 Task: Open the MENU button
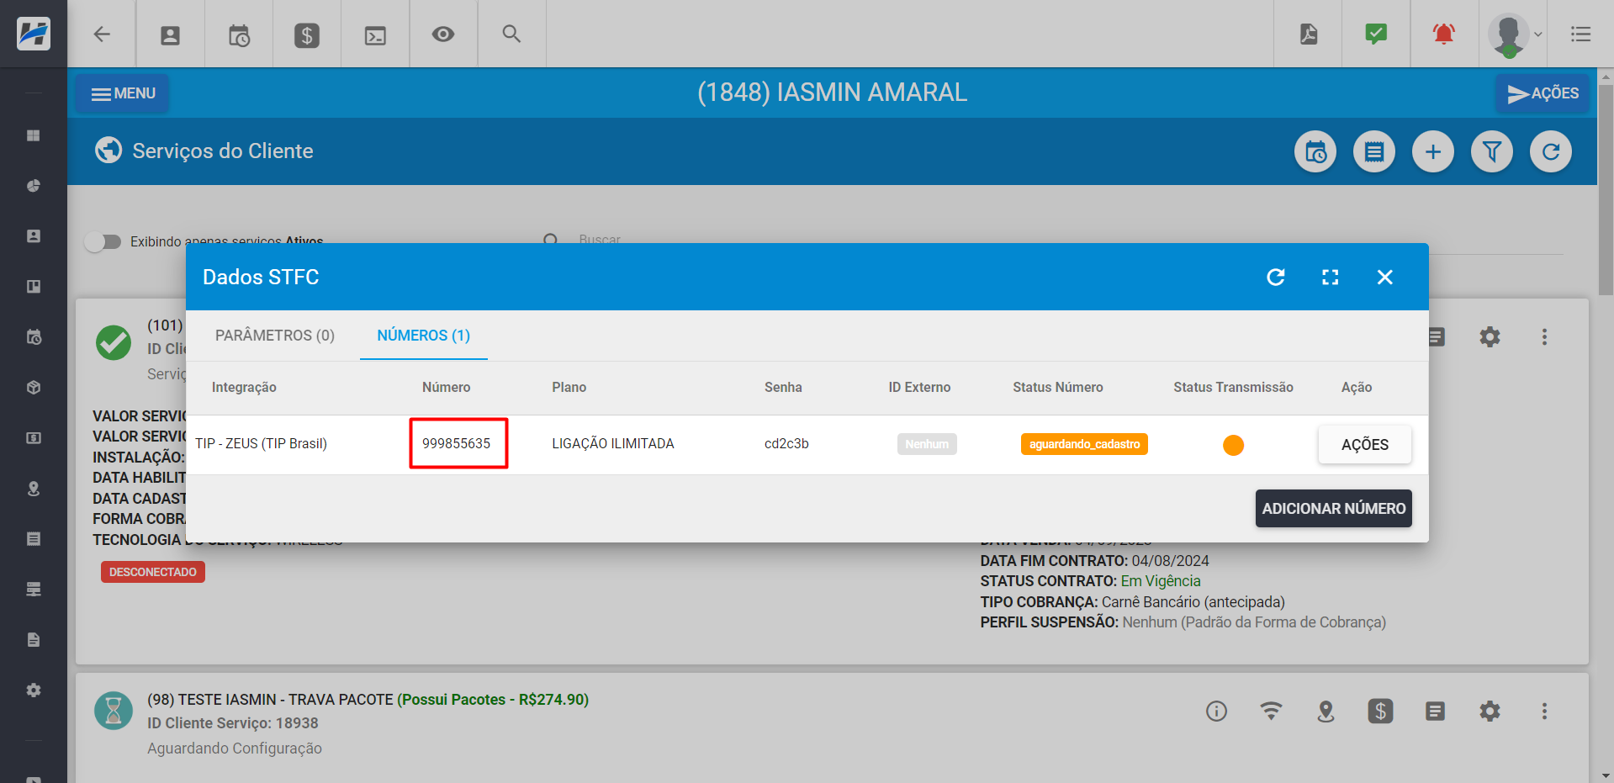[123, 93]
